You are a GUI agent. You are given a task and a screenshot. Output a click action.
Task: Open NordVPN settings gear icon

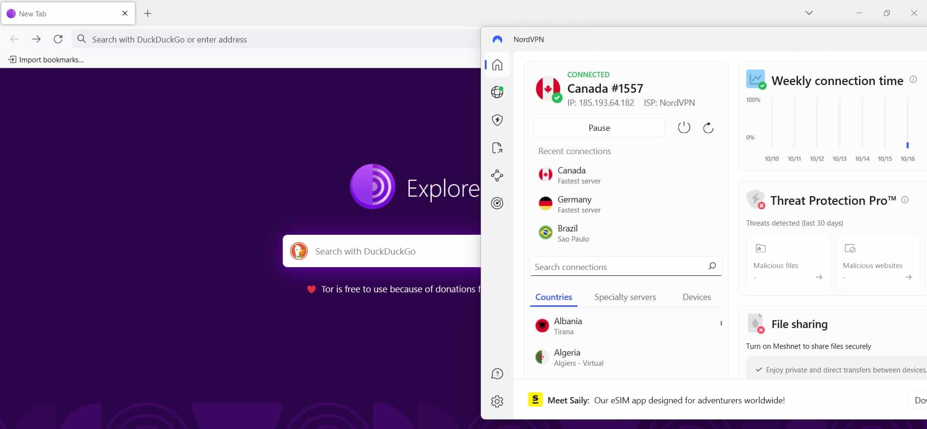(x=497, y=401)
